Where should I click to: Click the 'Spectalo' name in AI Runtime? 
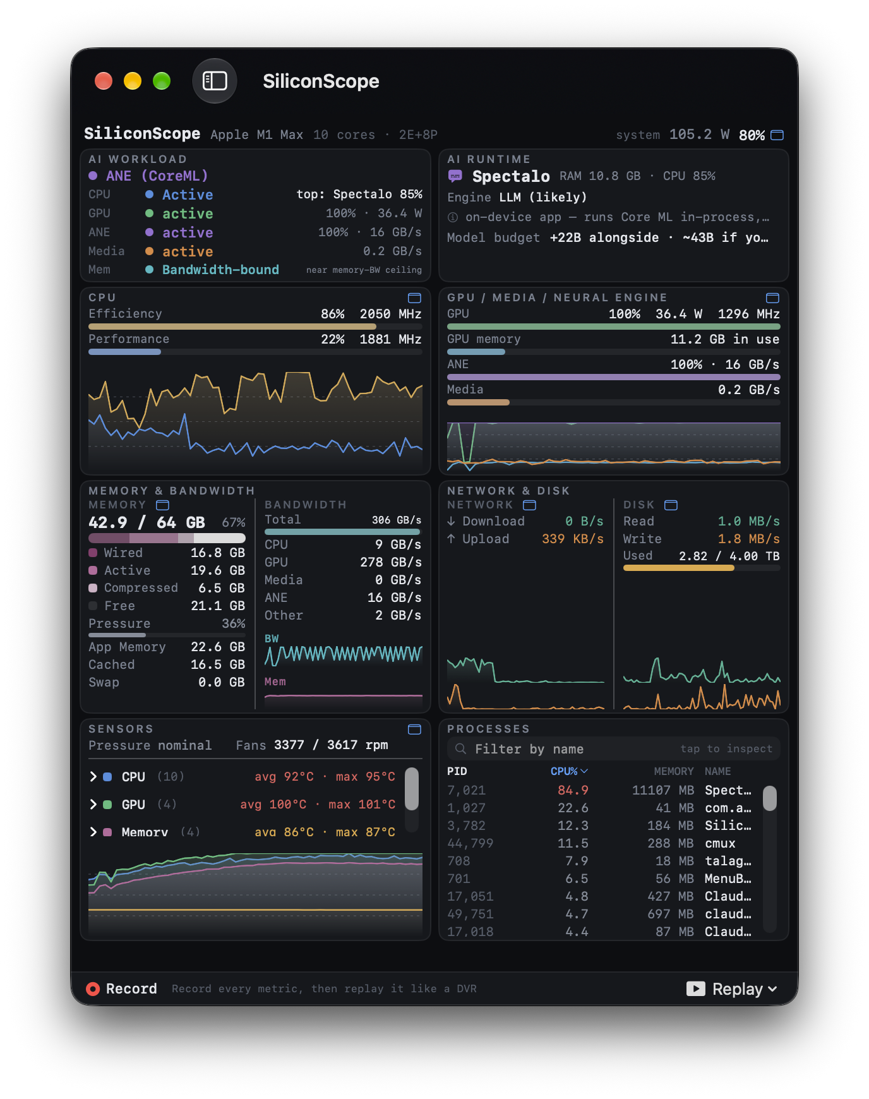(x=511, y=176)
